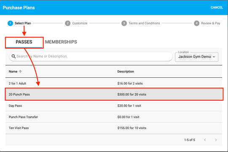
Task: Switch to the MEMBERSHIPS tab
Action: 61,42
